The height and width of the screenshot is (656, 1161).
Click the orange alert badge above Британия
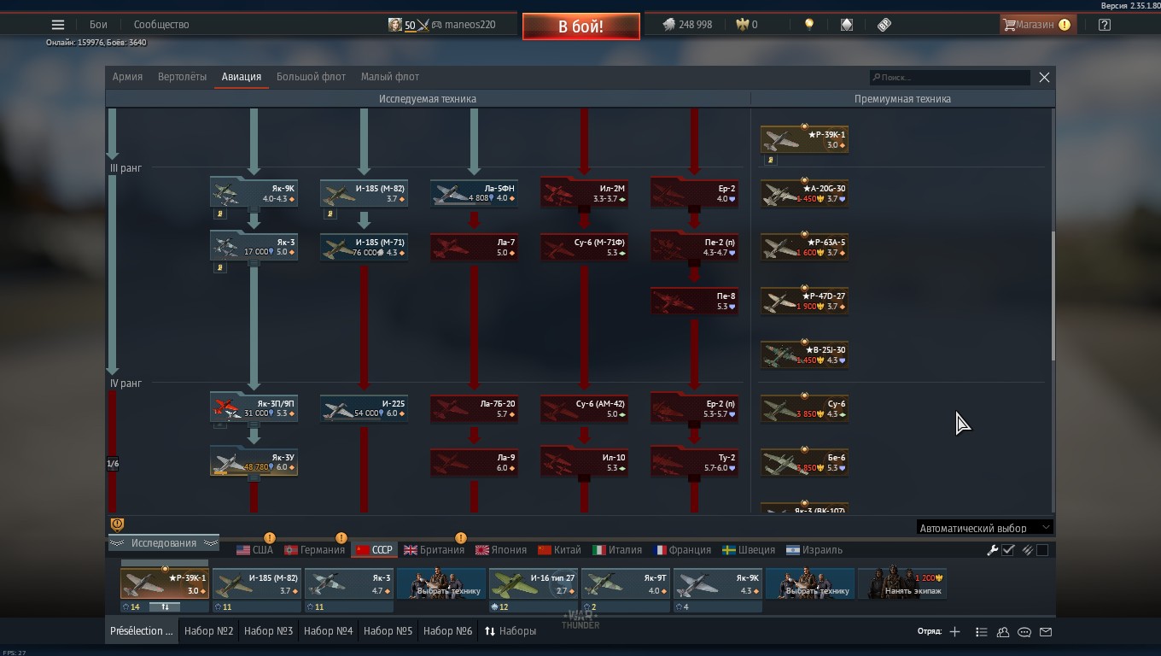click(x=461, y=538)
